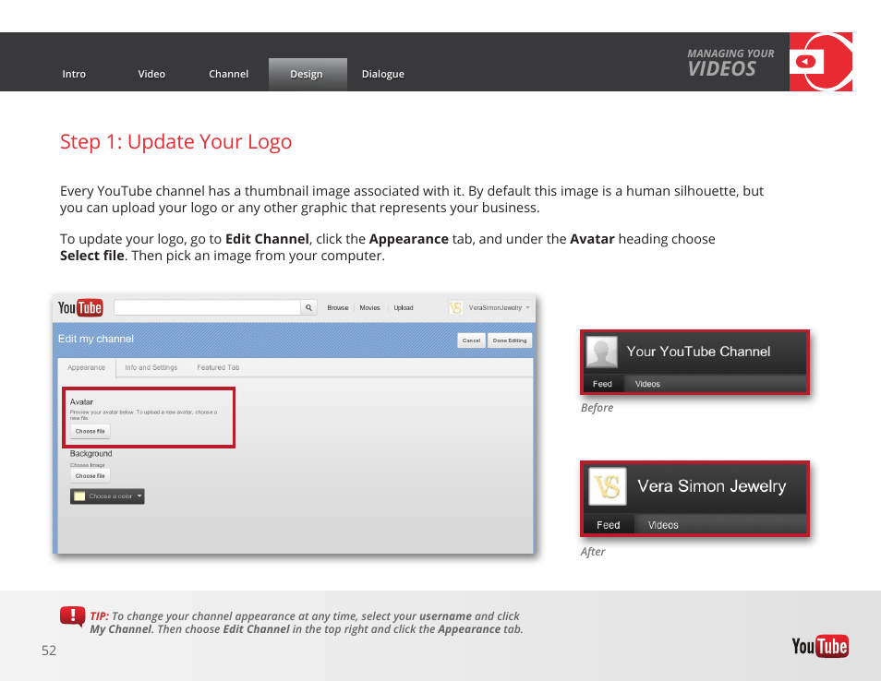Click the Cancel button
Viewport: 881px width, 681px height.
point(471,340)
